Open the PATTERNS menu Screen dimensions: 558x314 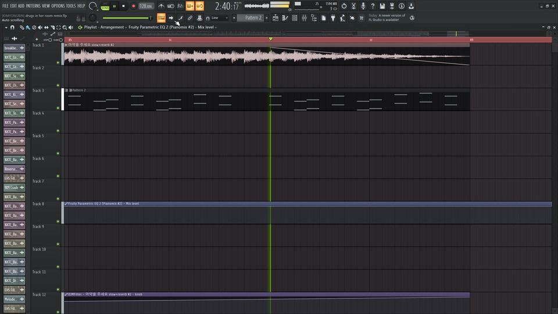pyautogui.click(x=33, y=6)
